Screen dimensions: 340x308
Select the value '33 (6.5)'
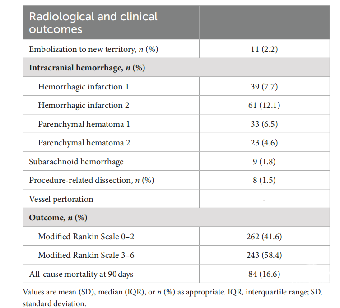(264, 124)
